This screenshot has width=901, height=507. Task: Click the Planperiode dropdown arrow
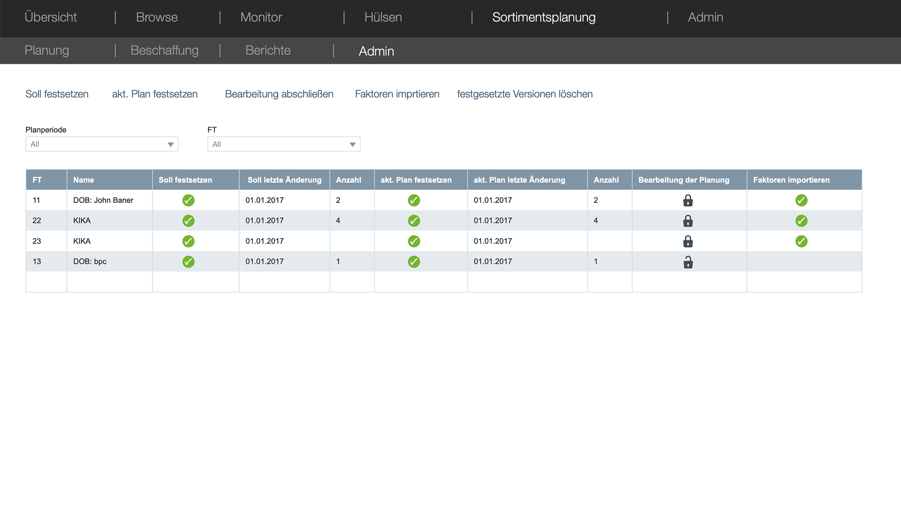[171, 145]
